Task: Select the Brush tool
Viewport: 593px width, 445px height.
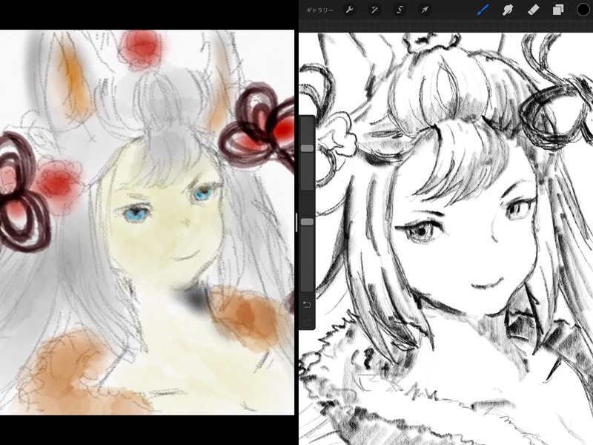Action: pyautogui.click(x=483, y=10)
